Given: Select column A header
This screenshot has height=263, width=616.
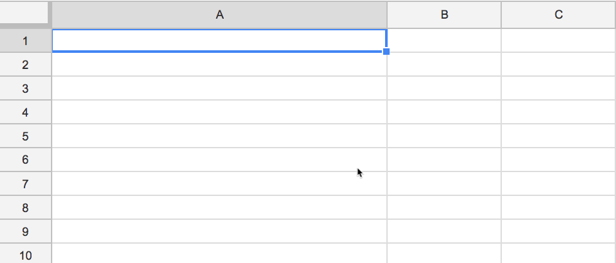Looking at the screenshot, I should point(219,15).
